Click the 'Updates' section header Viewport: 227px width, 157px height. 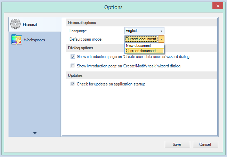tap(75, 75)
